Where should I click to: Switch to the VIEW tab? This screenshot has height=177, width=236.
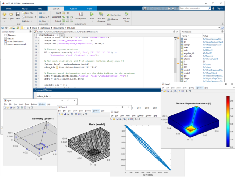click(90, 8)
